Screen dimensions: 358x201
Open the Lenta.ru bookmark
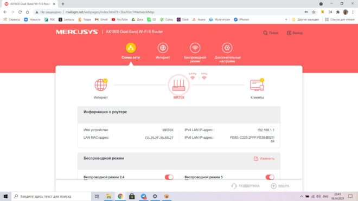66,20
